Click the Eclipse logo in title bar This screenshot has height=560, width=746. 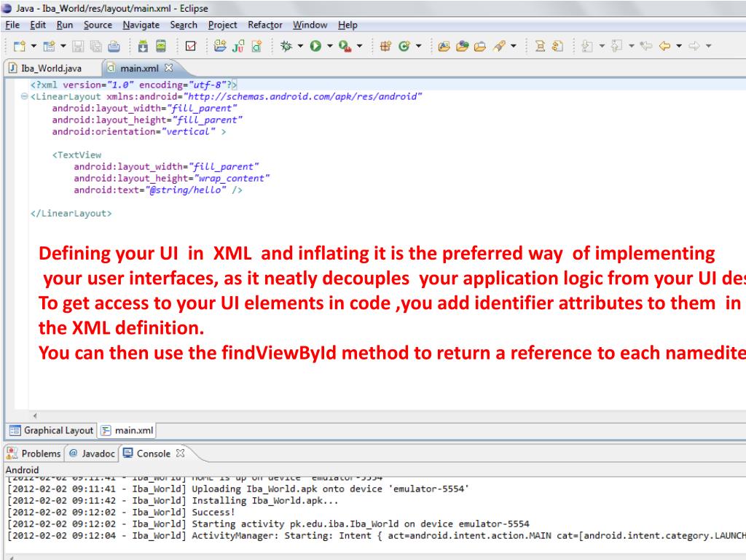(7, 9)
